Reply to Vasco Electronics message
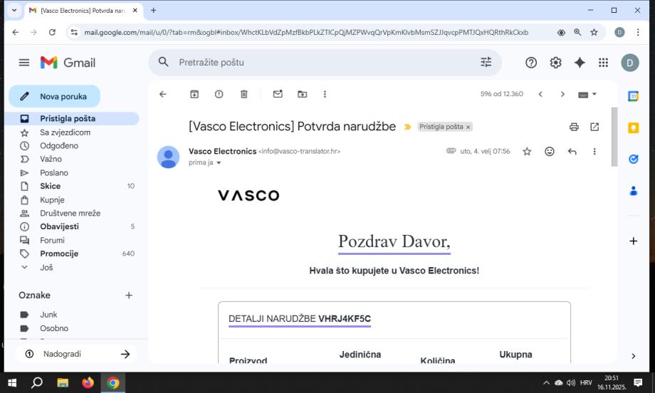 572,151
